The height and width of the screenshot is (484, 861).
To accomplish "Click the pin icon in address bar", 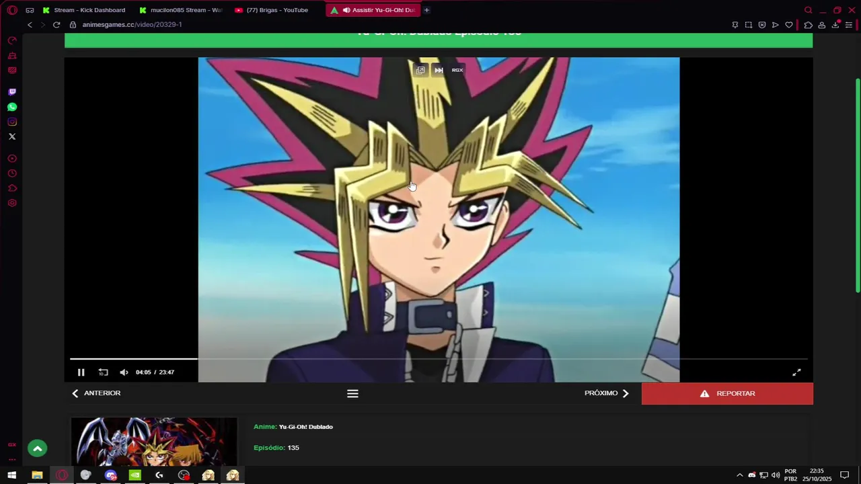I will pyautogui.click(x=735, y=25).
